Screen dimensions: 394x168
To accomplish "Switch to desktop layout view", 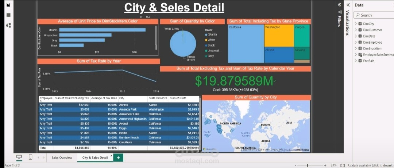I will click(x=19, y=157).
